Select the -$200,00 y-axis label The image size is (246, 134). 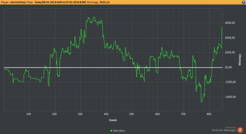click(230, 82)
